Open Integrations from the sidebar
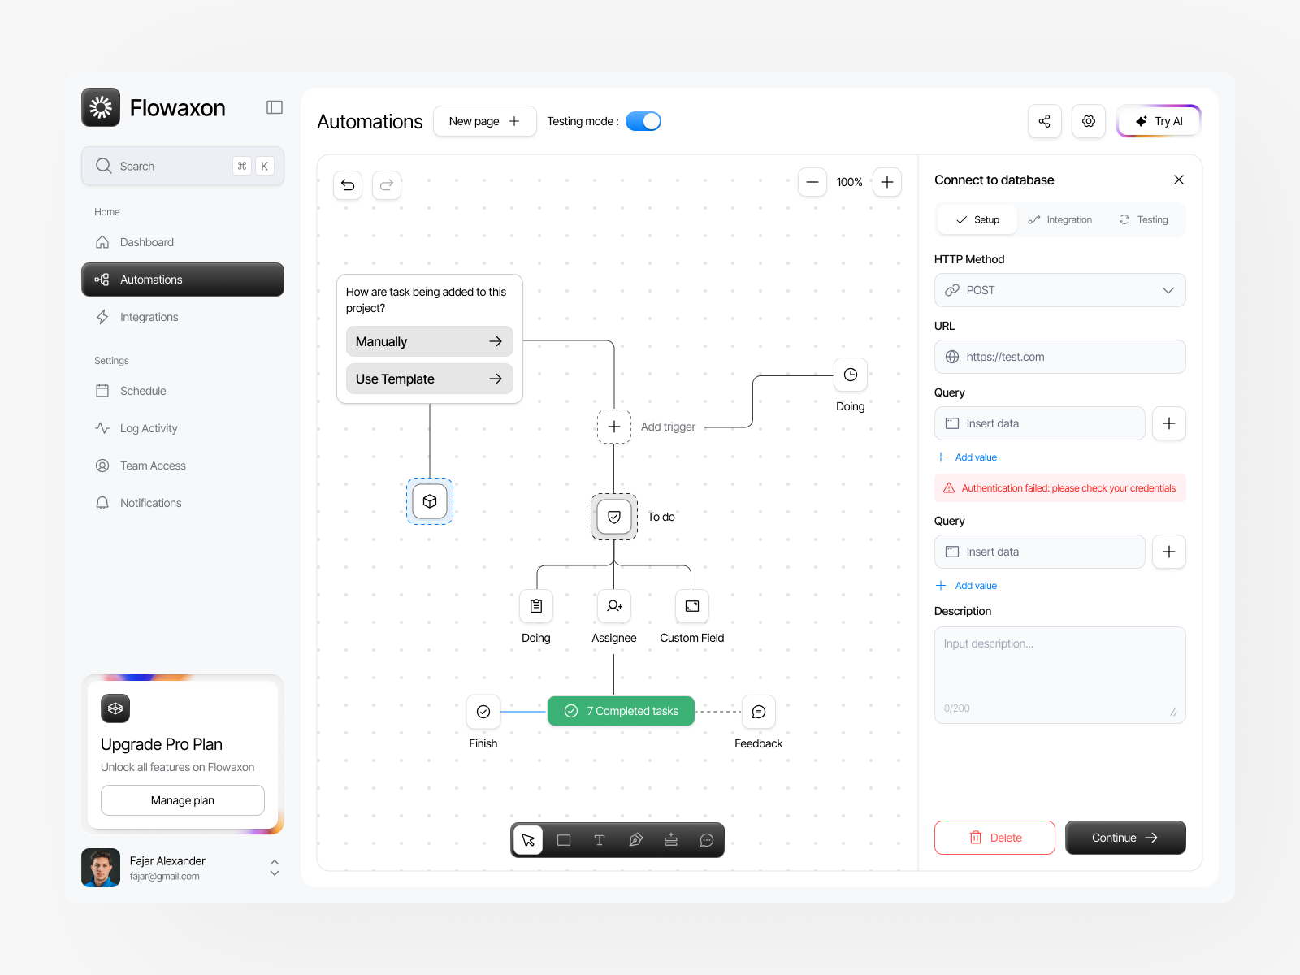 (148, 317)
